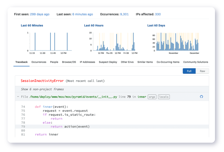Open the file path /home/deploy/www/mox/.../__init__.py
The width and height of the screenshot is (224, 152).
pyautogui.click(x=73, y=97)
